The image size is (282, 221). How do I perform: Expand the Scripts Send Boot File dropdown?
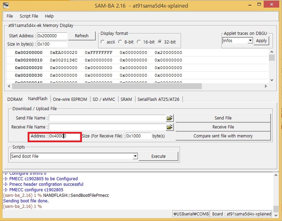tap(135, 156)
